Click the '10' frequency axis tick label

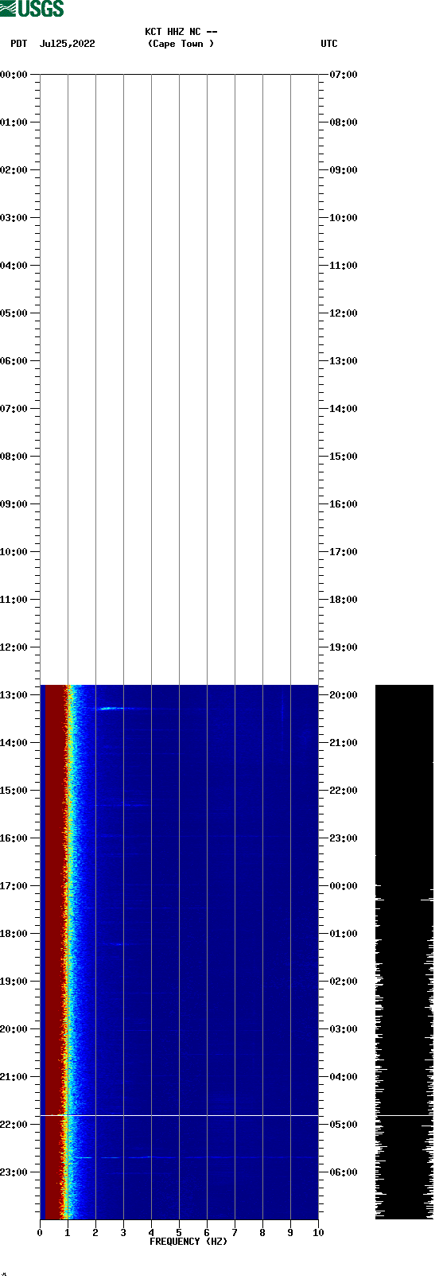[x=318, y=1233]
